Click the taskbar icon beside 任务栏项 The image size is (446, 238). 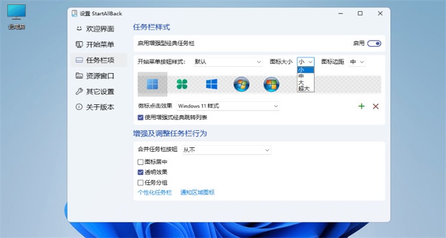click(x=79, y=60)
